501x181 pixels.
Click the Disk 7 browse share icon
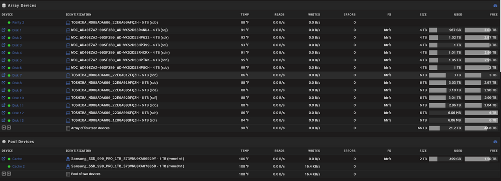[4, 75]
